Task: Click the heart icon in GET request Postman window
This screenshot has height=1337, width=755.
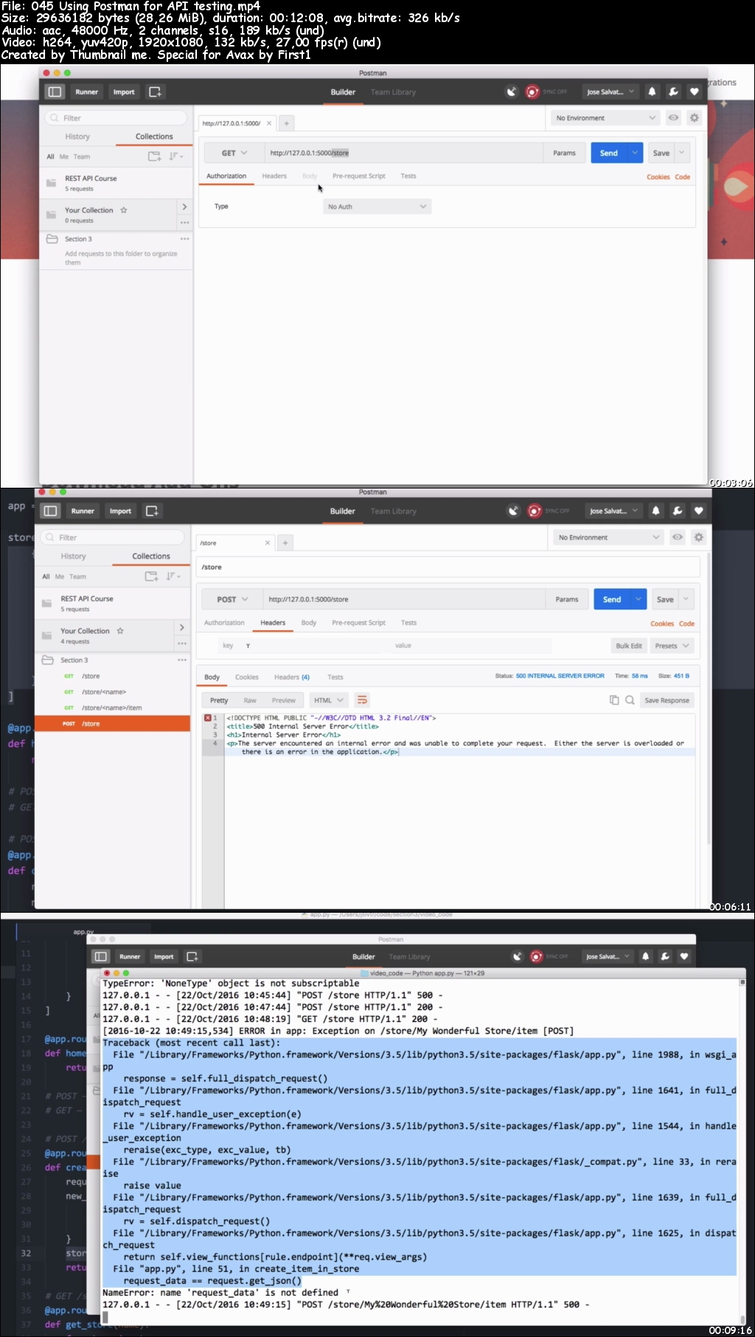Action: [694, 91]
